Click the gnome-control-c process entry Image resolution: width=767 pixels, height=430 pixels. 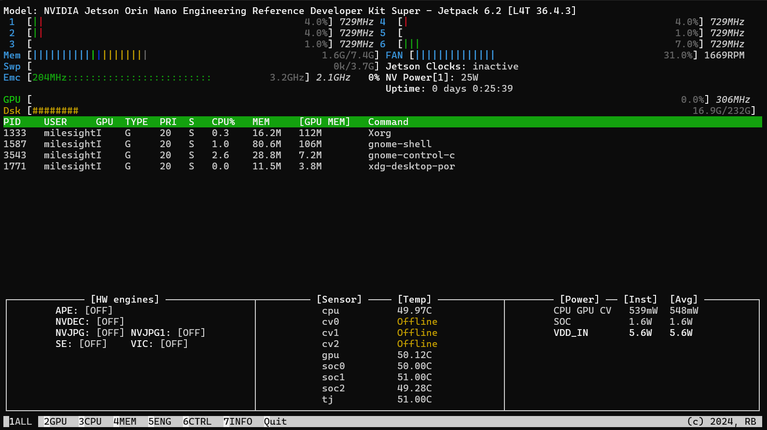tap(411, 155)
